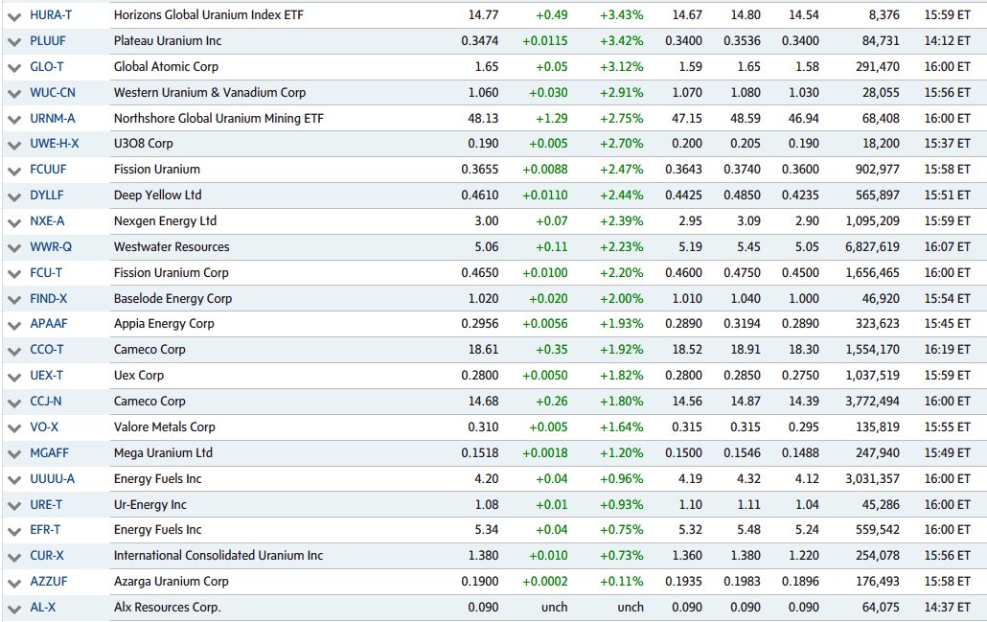Viewport: 987px width, 622px height.
Task: Expand the PLUUF row chevron
Action: (x=13, y=42)
